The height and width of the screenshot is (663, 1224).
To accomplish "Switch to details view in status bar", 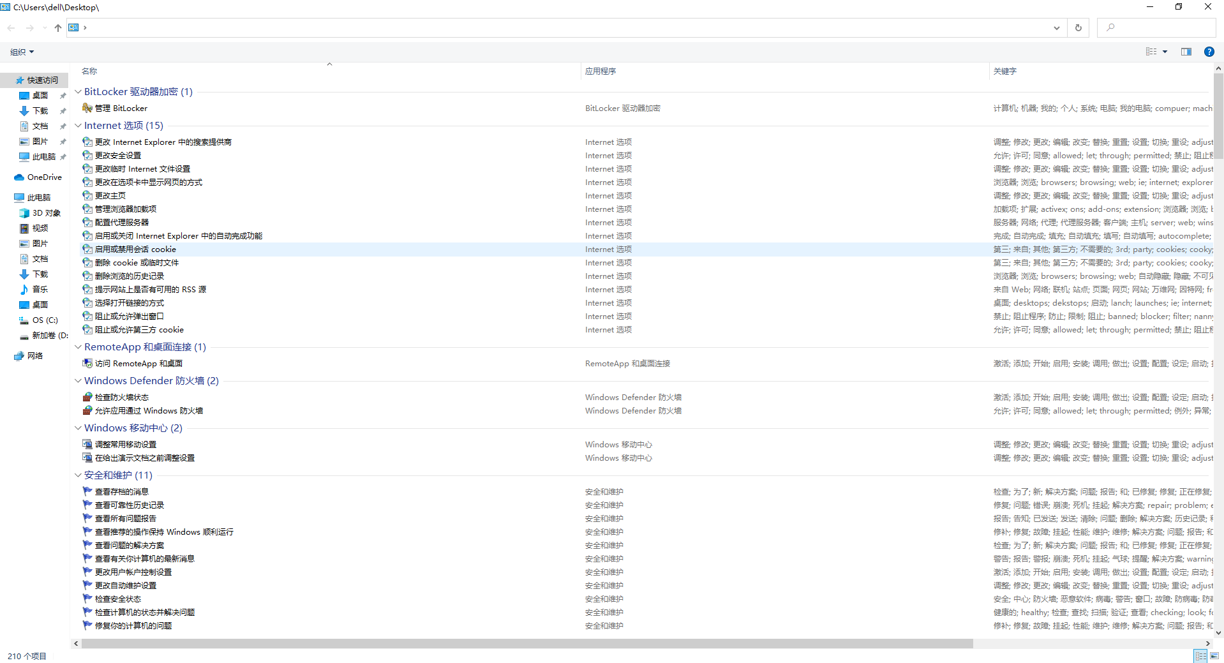I will tap(1201, 656).
